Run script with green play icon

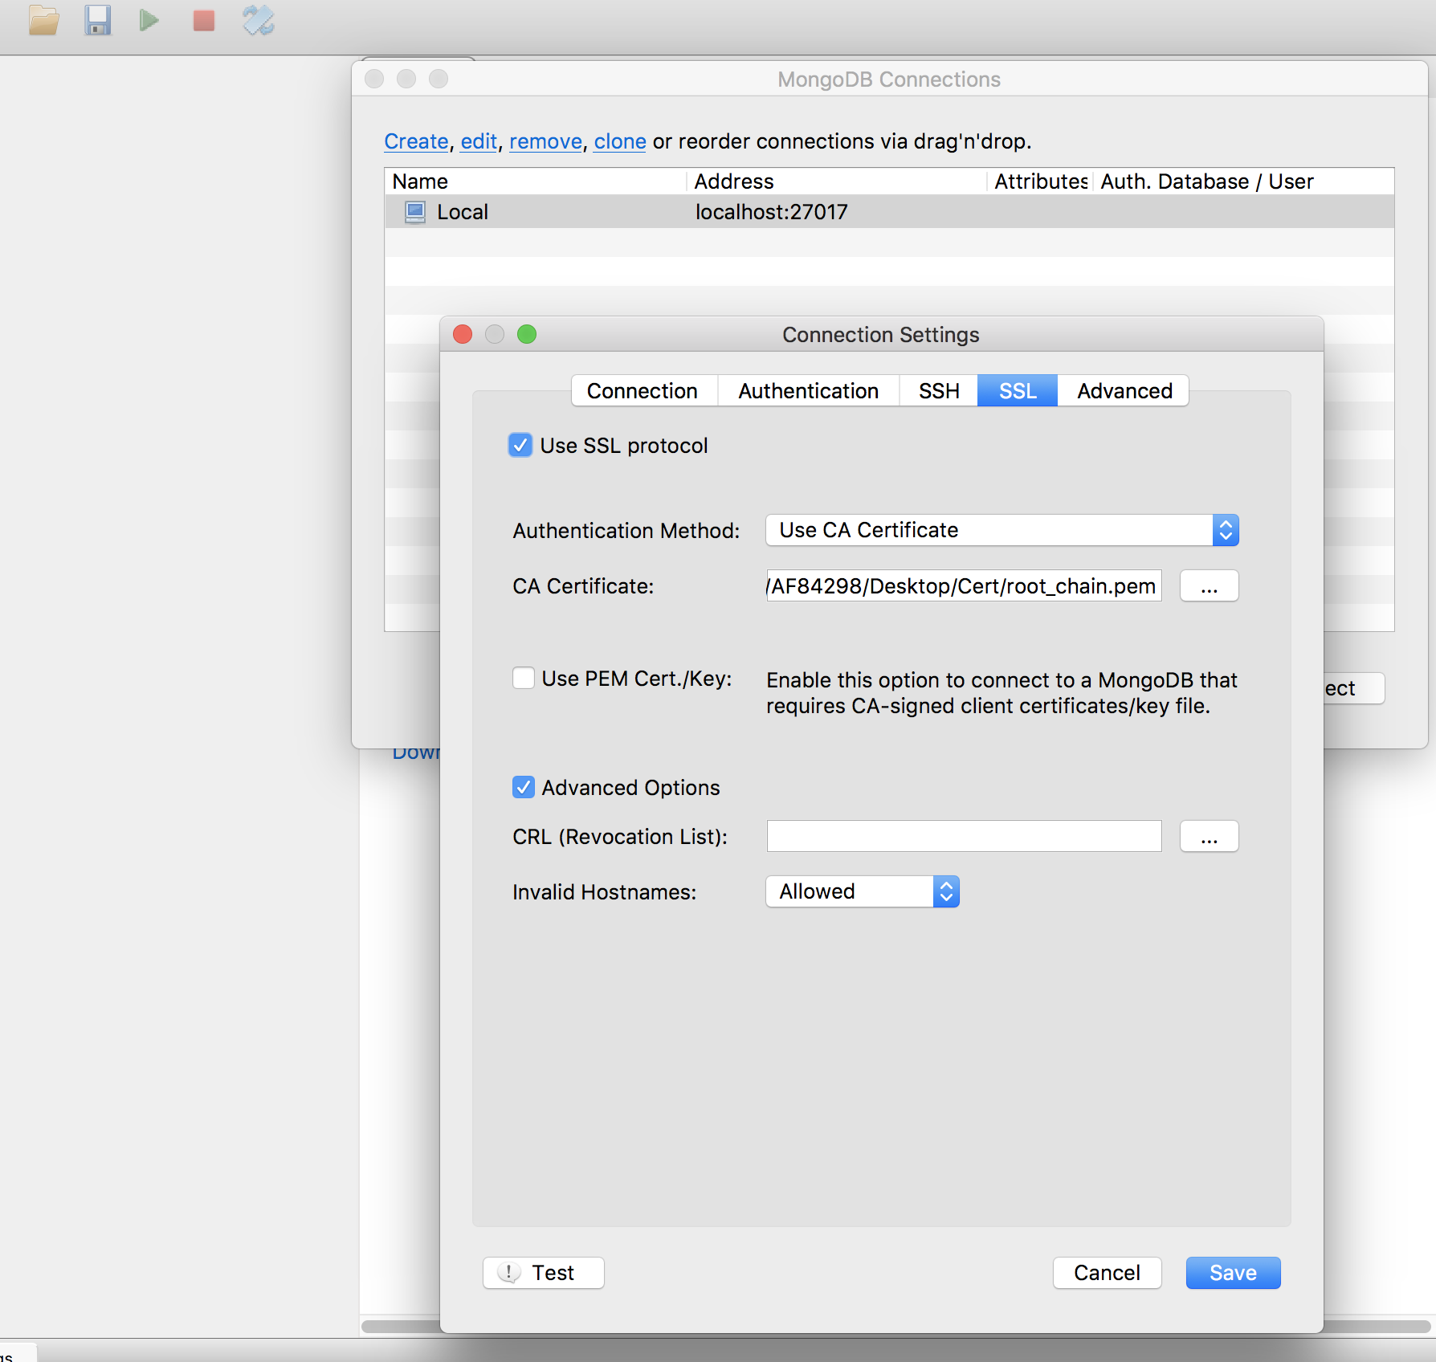pos(149,20)
